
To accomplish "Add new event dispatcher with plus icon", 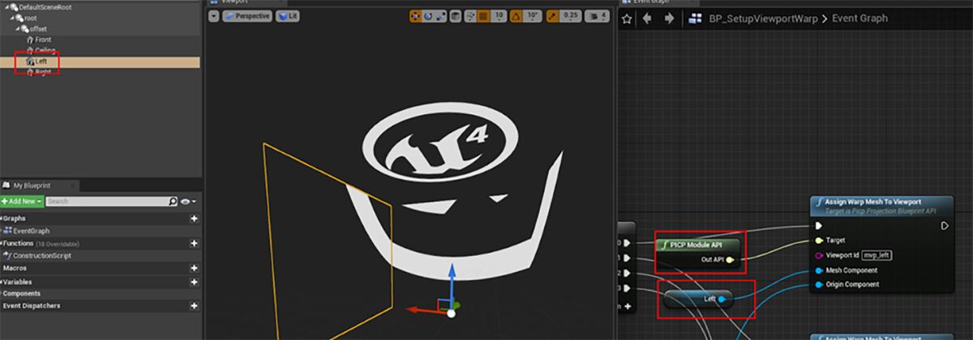I will coord(194,306).
